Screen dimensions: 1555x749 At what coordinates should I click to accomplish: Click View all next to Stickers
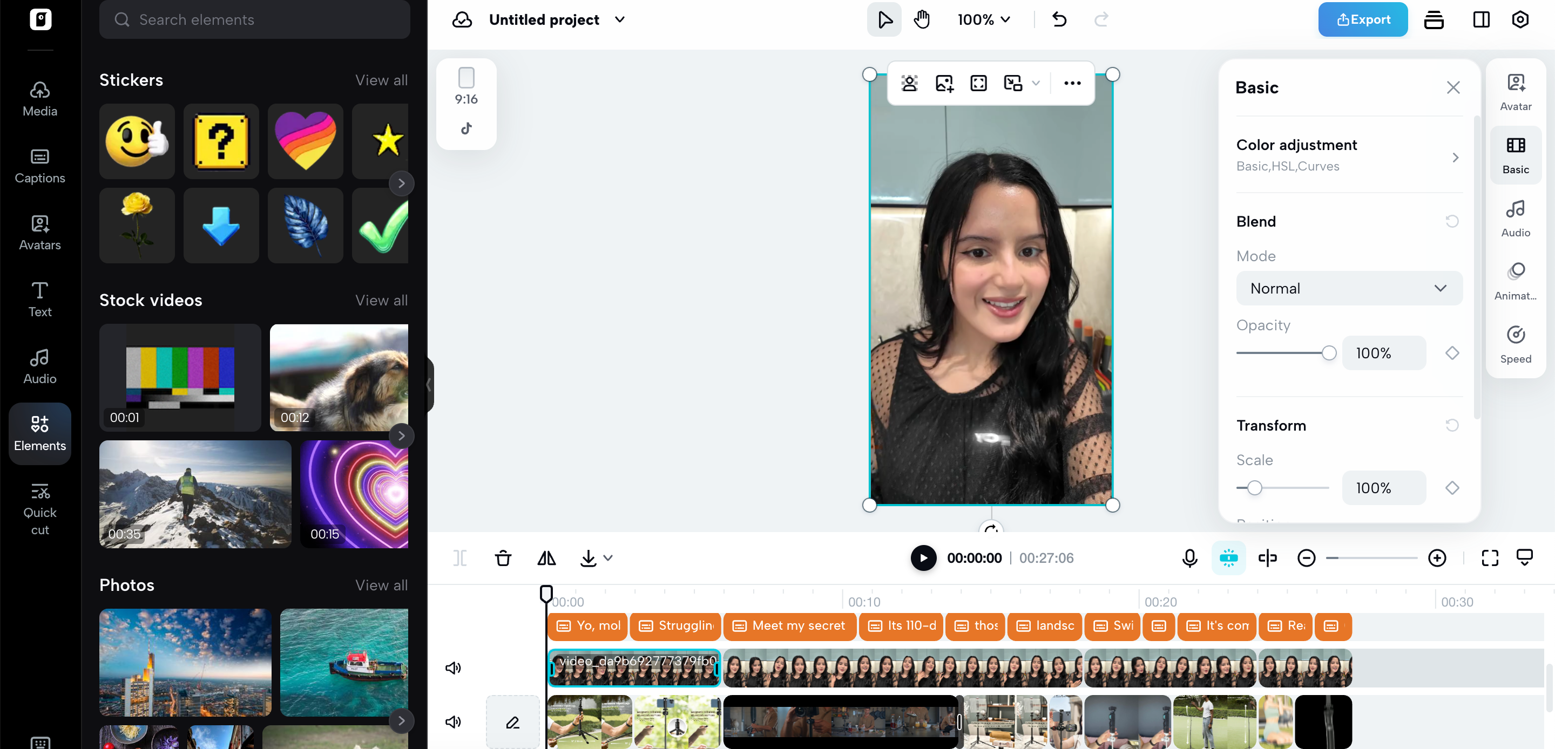tap(381, 80)
